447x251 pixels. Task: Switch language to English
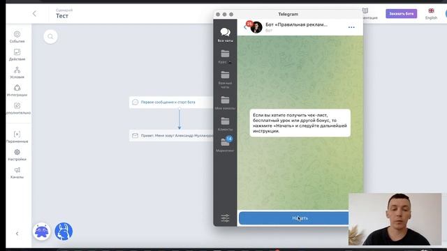coord(431,14)
